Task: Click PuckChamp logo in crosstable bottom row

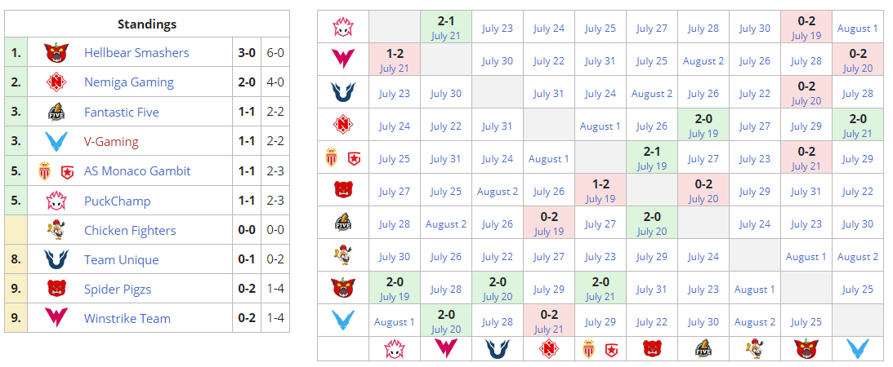Action: tap(394, 349)
